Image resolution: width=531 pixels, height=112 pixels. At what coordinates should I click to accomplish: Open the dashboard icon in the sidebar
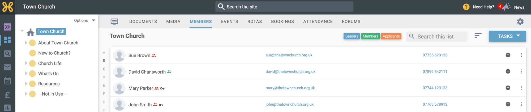(x=7, y=40)
